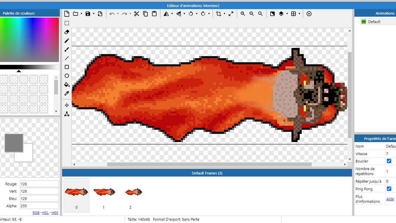Click the resize arrows icon

pos(231,14)
